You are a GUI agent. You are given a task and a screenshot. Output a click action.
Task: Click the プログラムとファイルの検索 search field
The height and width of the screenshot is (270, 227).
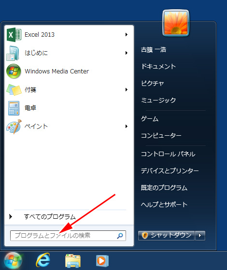68,236
